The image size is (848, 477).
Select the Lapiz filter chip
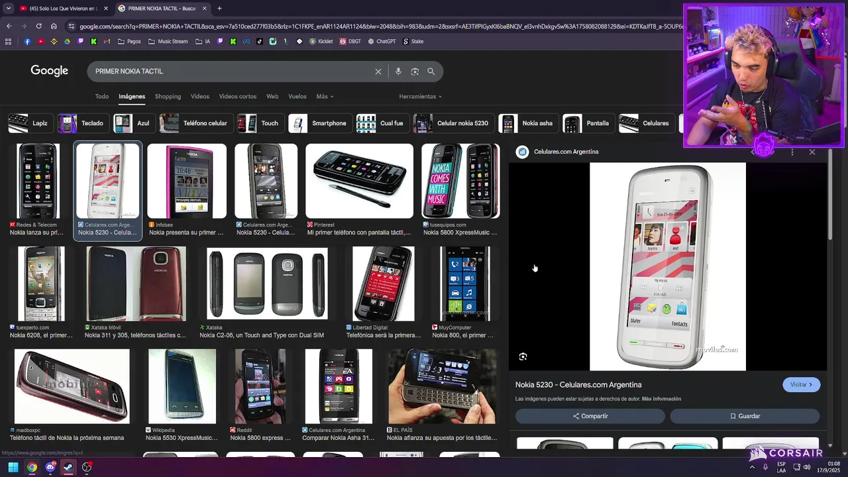[29, 123]
